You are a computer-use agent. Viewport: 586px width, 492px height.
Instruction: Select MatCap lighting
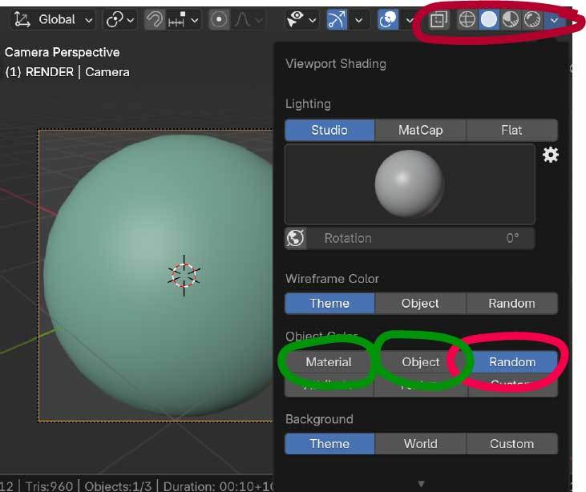pos(420,130)
